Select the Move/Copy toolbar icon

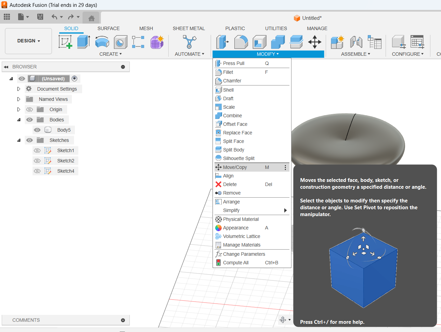point(315,42)
